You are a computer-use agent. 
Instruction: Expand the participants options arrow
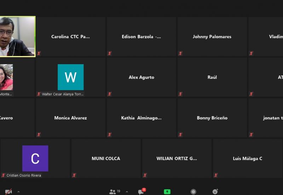(x=127, y=192)
